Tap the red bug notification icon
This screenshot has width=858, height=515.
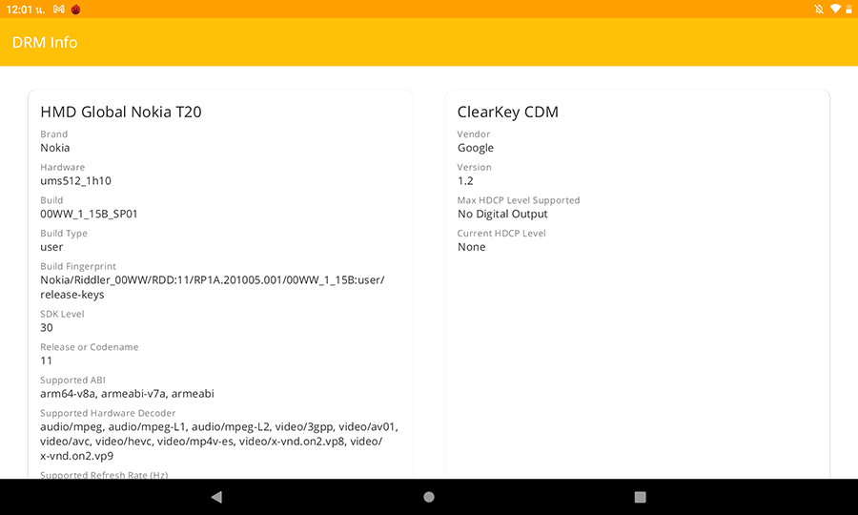(75, 9)
